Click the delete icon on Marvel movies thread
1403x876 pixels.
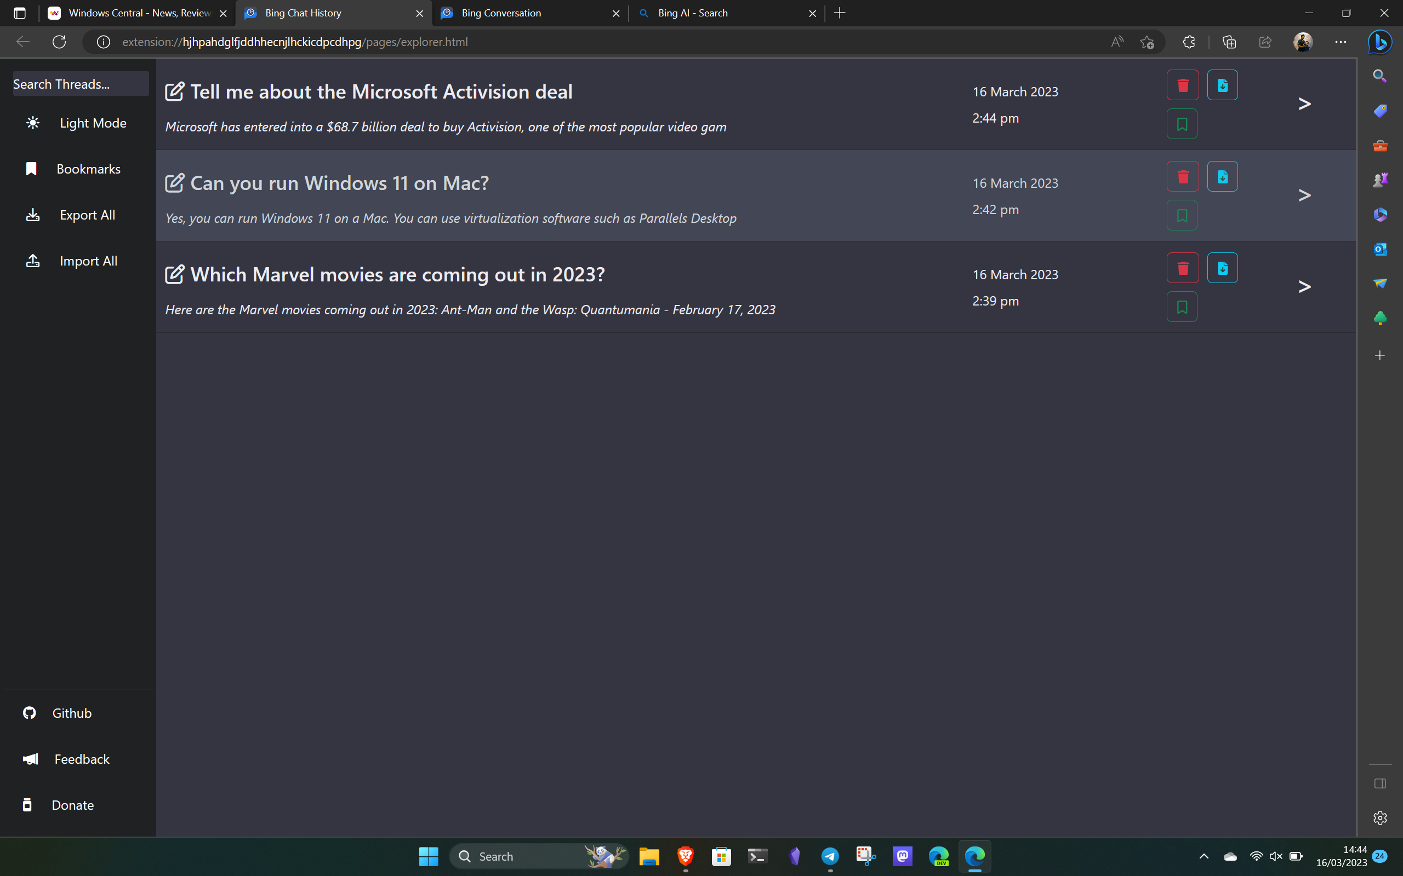pyautogui.click(x=1183, y=268)
